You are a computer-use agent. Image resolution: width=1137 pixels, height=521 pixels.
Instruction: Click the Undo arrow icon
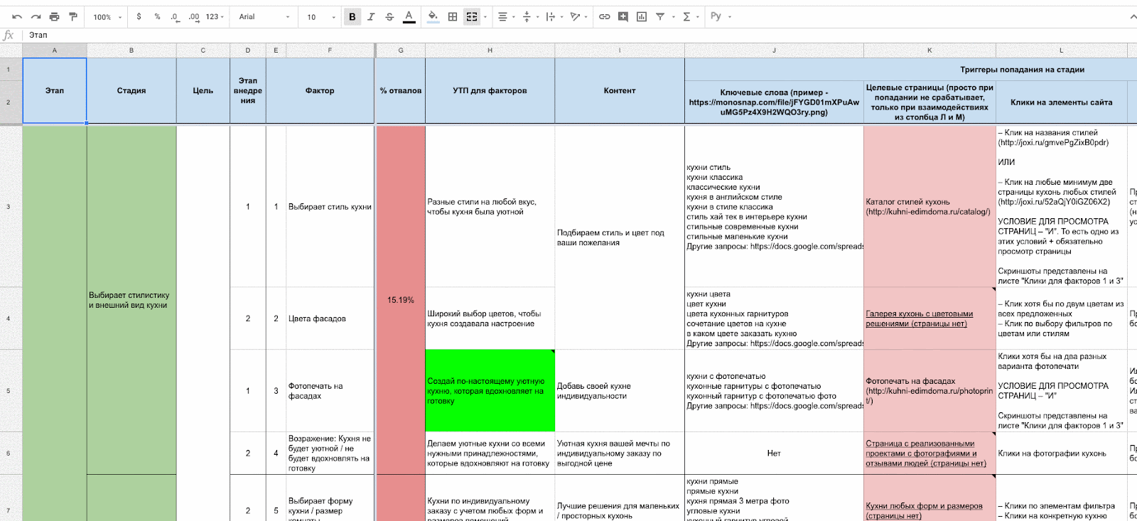coord(17,16)
